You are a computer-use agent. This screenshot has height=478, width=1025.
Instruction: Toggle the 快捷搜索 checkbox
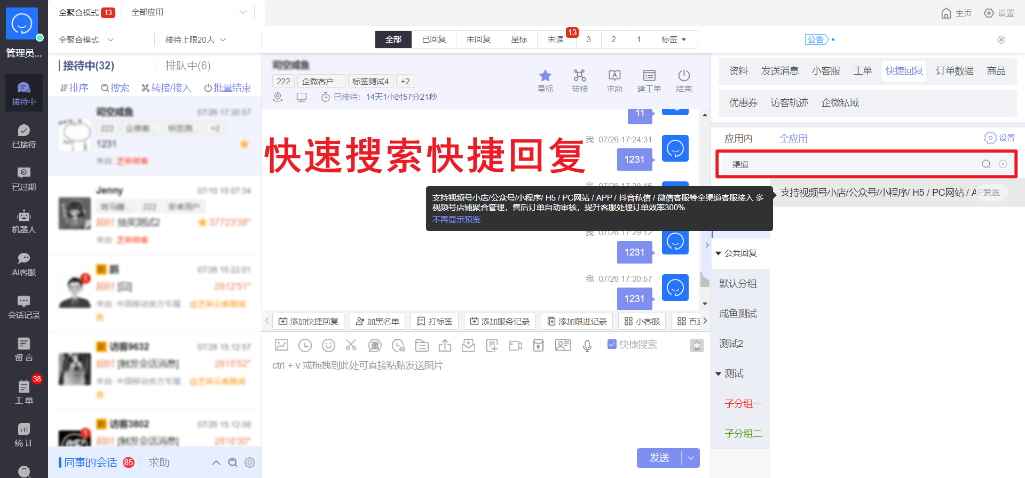[x=612, y=345]
